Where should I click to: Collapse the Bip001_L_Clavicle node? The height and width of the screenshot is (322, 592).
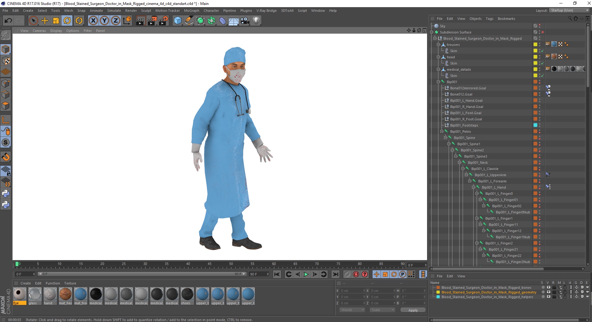pos(463,169)
